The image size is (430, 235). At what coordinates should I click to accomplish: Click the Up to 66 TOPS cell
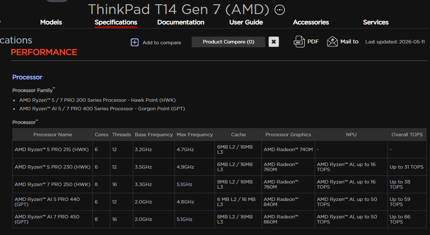pos(407,219)
